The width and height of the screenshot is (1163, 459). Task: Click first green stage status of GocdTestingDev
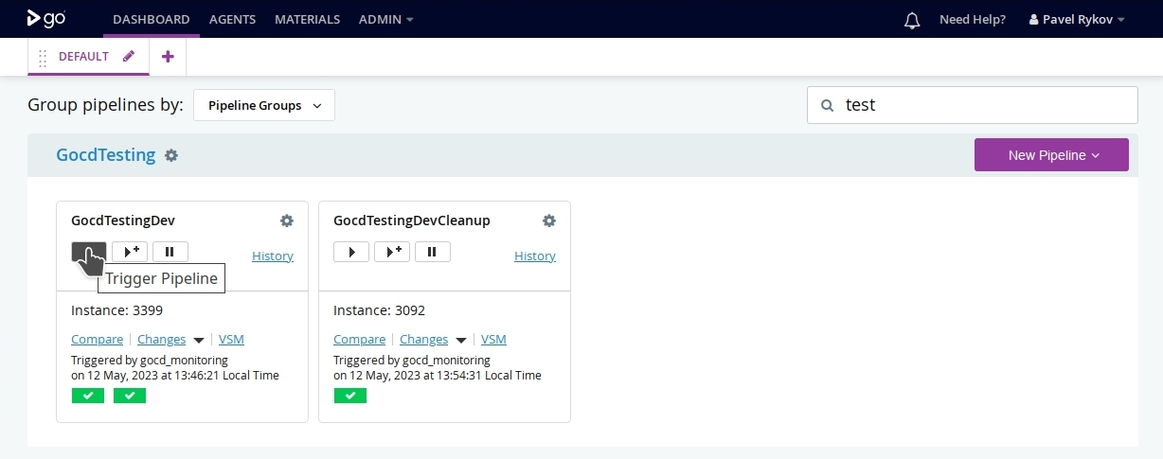pos(88,396)
